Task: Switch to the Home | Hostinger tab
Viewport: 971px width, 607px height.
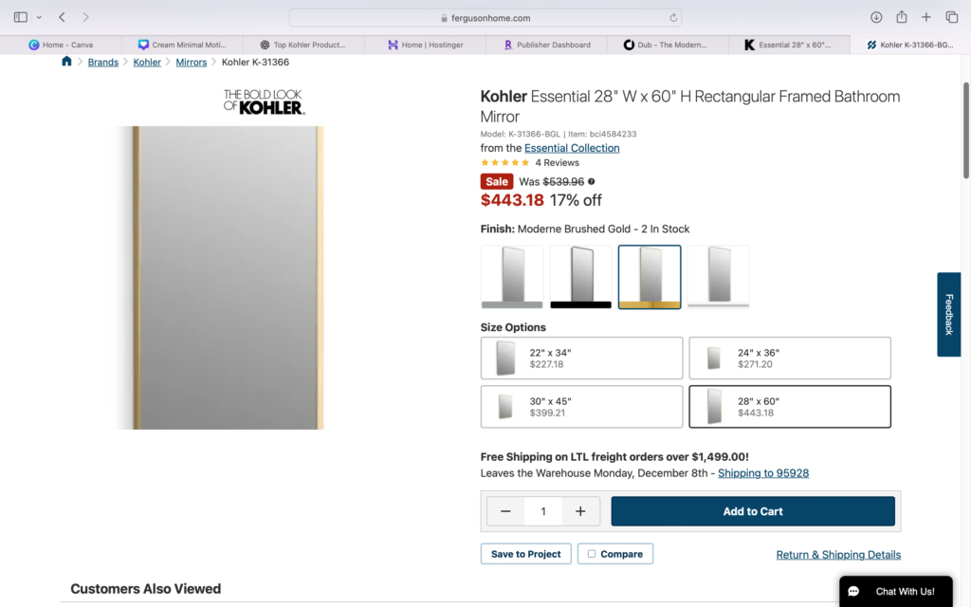Action: [x=425, y=45]
